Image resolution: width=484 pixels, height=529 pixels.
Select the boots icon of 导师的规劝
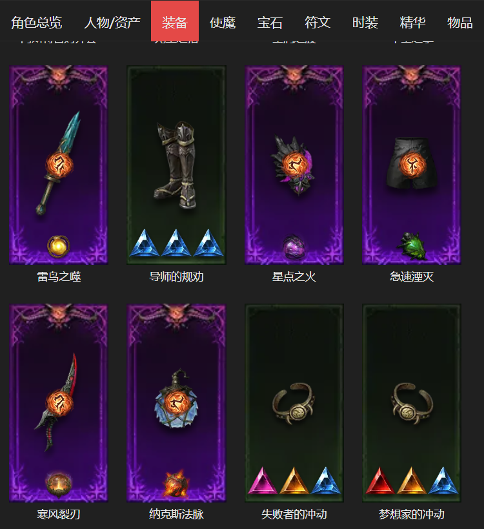tap(176, 165)
